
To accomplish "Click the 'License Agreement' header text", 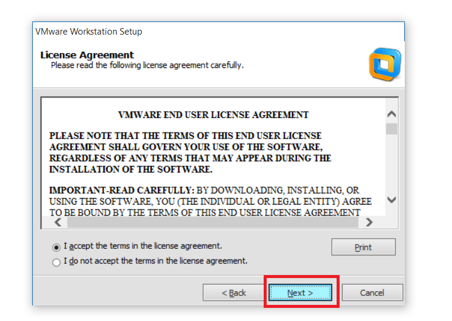I will pyautogui.click(x=87, y=55).
